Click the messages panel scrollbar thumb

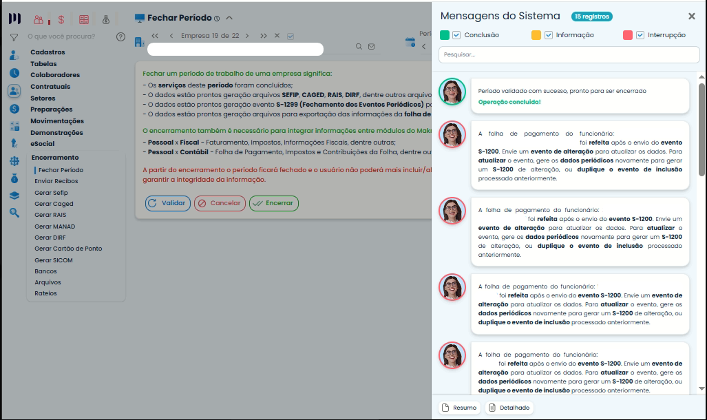click(x=701, y=129)
